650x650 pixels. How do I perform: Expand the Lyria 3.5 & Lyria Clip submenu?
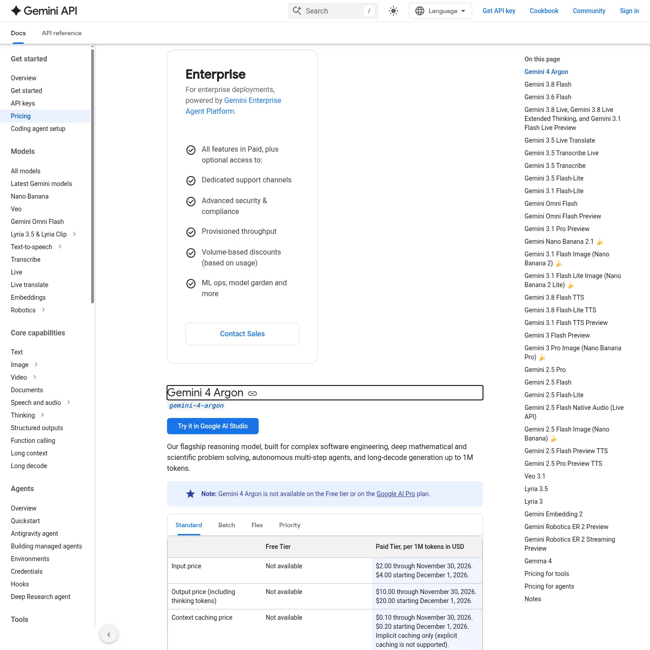(74, 234)
